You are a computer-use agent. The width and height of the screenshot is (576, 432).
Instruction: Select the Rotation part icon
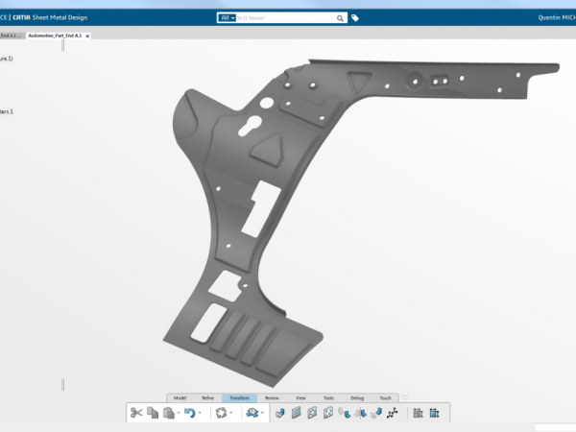coord(376,413)
